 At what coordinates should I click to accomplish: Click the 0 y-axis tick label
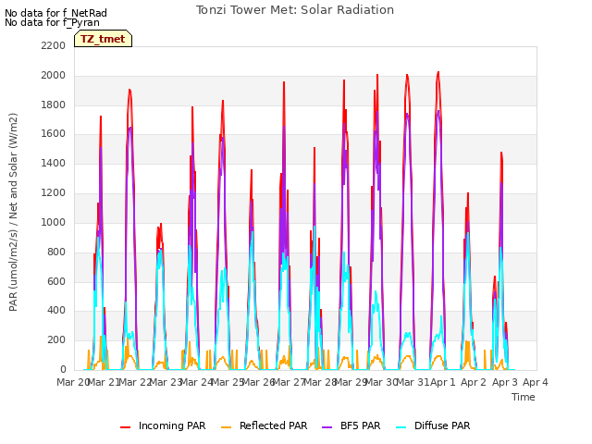point(63,369)
